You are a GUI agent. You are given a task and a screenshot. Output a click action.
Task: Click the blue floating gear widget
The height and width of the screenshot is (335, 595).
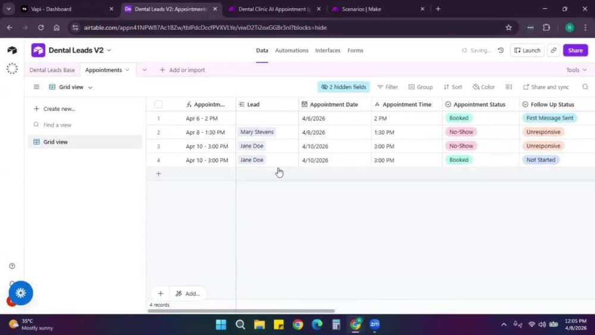pos(21,293)
